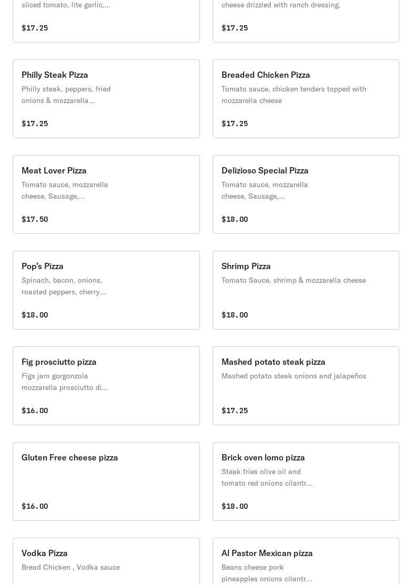Choose the Meat Lover Pizza item
412x585 pixels.
(x=106, y=194)
